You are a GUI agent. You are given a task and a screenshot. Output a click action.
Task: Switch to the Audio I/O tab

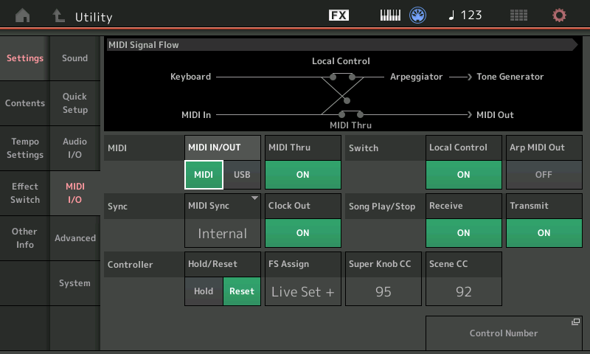(74, 148)
